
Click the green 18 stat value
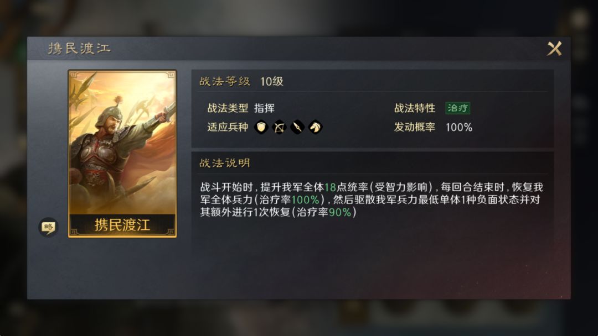click(330, 187)
